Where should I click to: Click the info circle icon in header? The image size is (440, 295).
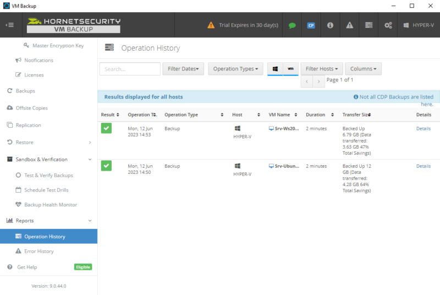[330, 25]
